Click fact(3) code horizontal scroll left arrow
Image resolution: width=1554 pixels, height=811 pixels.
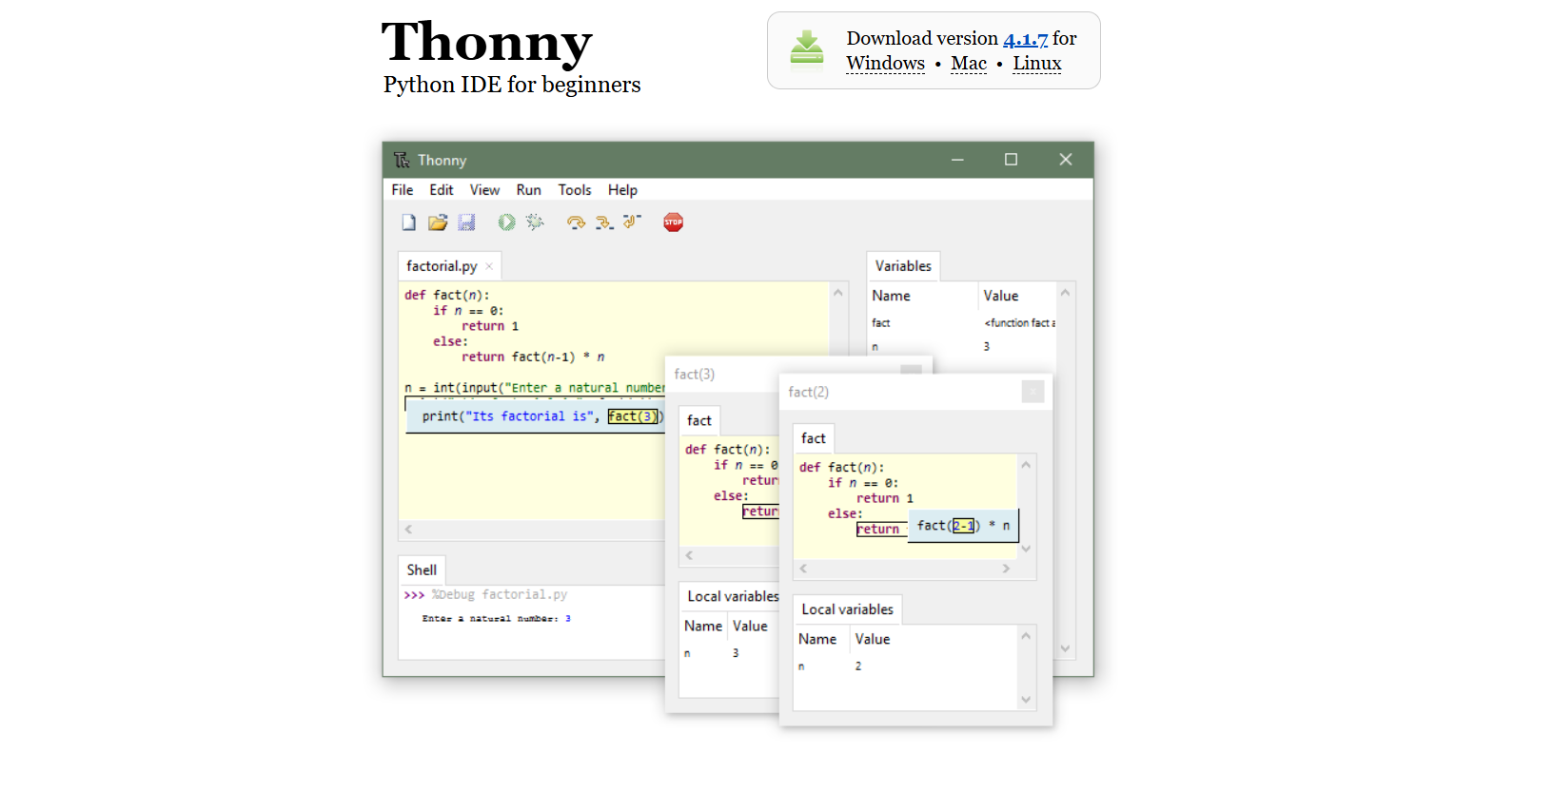coord(689,555)
